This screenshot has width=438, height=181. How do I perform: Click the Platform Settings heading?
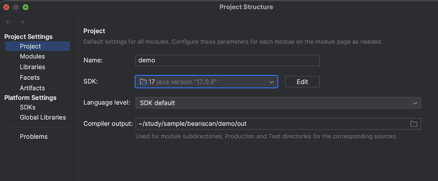[30, 98]
